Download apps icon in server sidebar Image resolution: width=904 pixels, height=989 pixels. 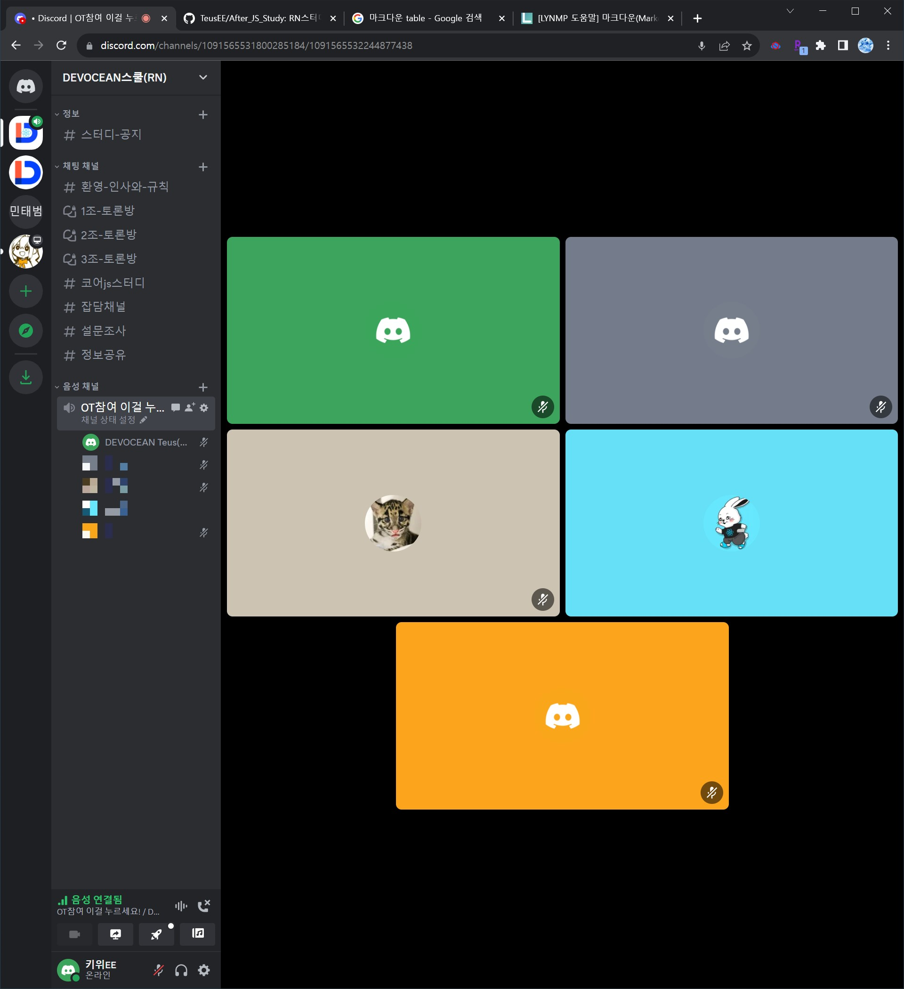pyautogui.click(x=26, y=377)
